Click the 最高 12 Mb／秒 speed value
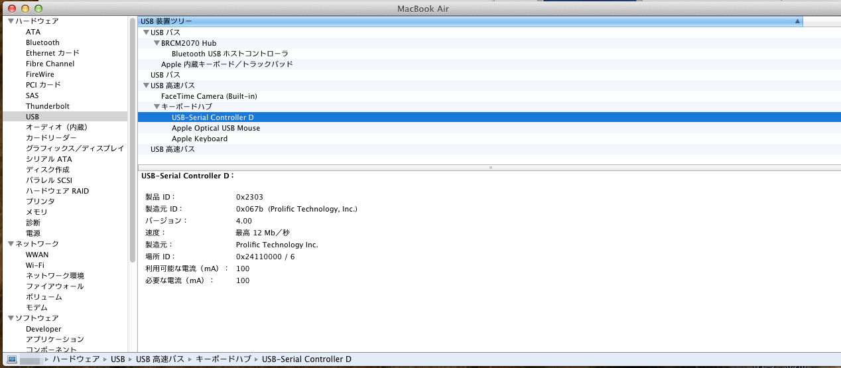 [x=263, y=233]
